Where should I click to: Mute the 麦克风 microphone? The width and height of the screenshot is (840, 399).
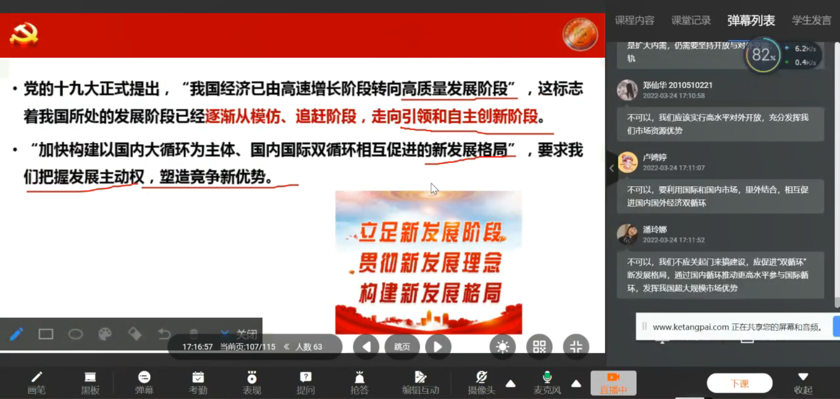click(547, 383)
